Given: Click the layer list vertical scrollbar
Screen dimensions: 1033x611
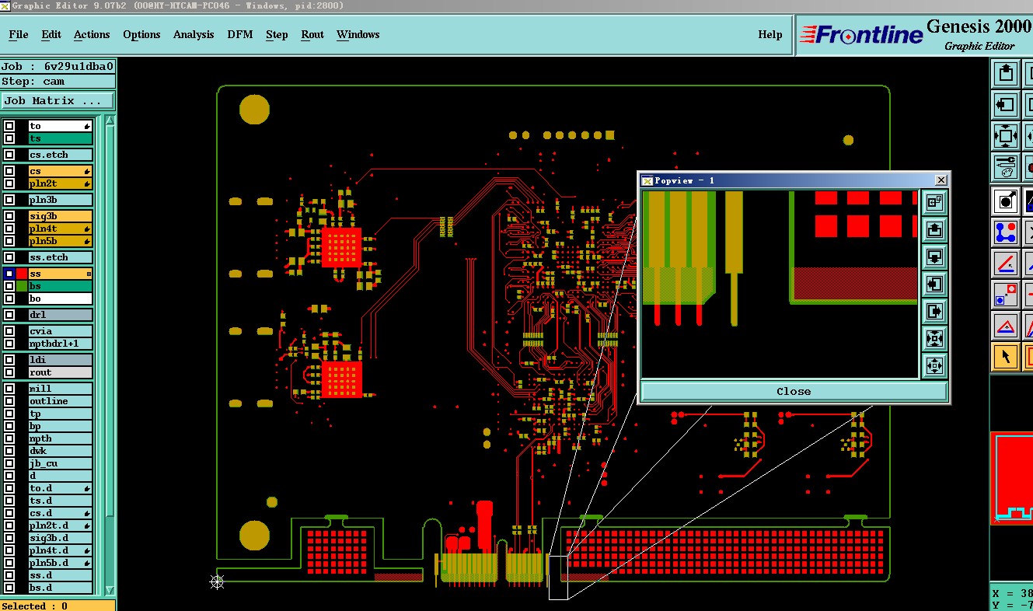Looking at the screenshot, I should 110,355.
